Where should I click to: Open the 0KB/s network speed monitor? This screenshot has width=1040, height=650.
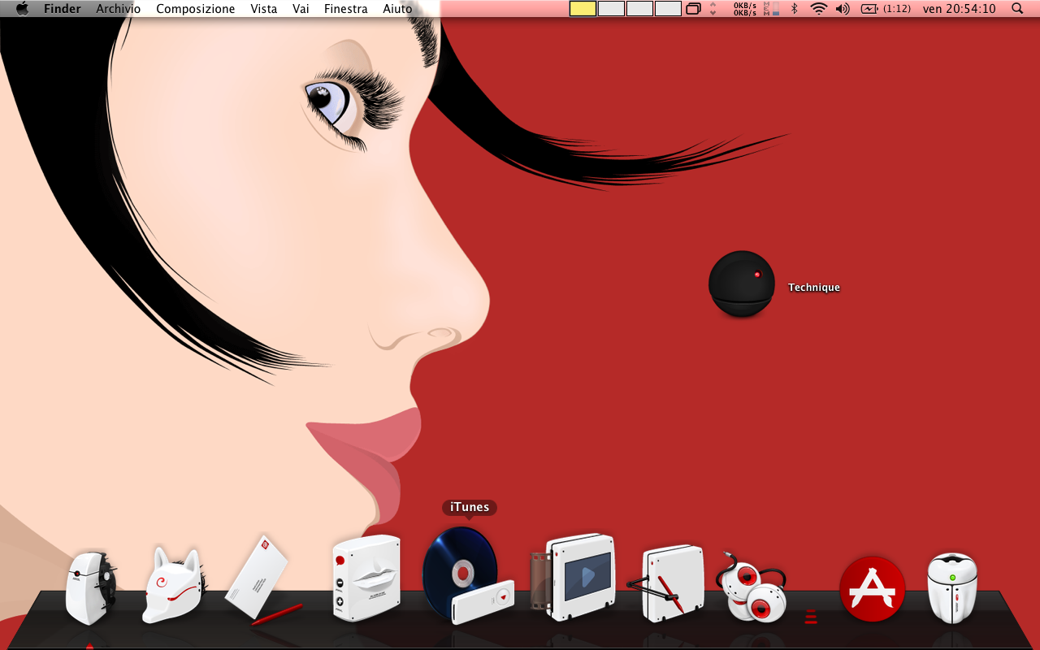click(x=744, y=9)
